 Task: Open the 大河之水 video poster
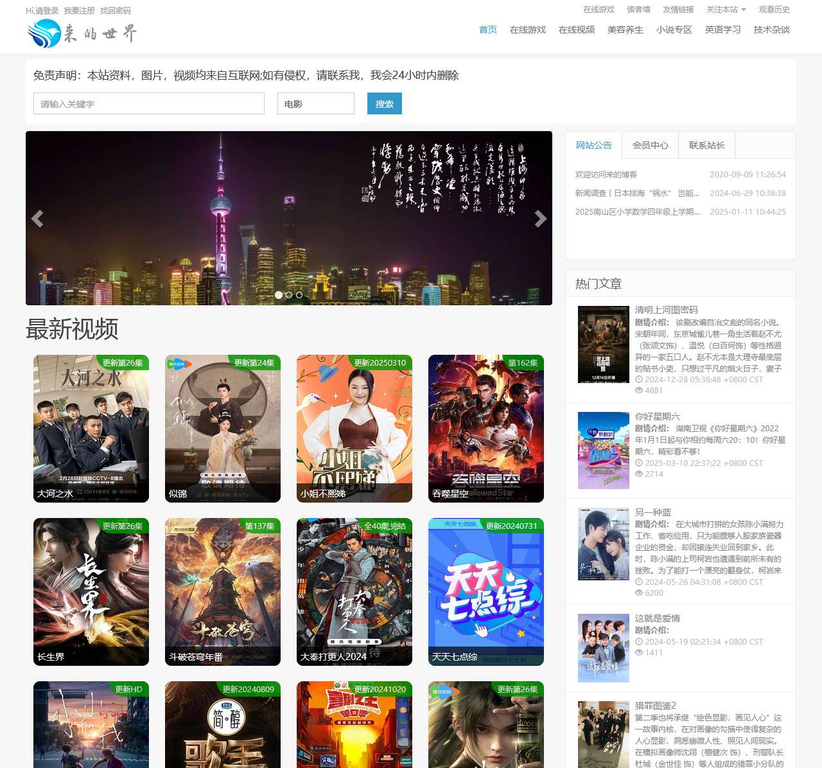click(91, 429)
